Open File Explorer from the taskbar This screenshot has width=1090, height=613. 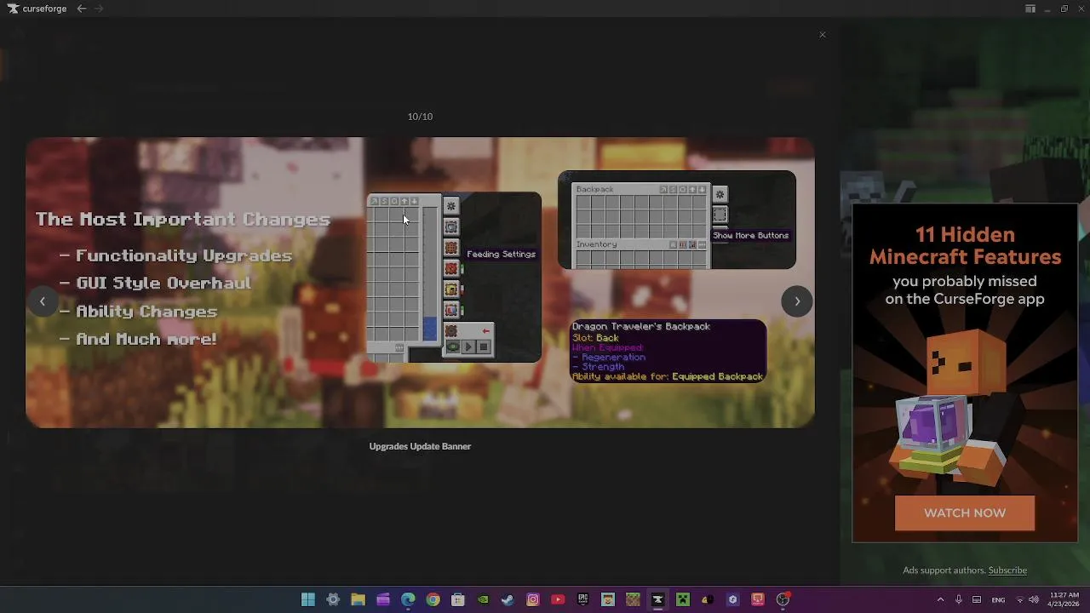(358, 599)
